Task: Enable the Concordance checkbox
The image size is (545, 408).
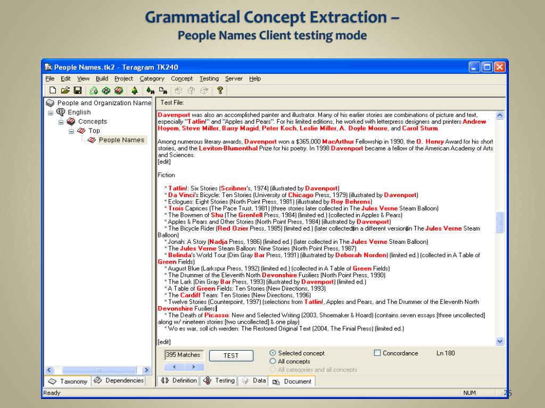Action: 377,353
